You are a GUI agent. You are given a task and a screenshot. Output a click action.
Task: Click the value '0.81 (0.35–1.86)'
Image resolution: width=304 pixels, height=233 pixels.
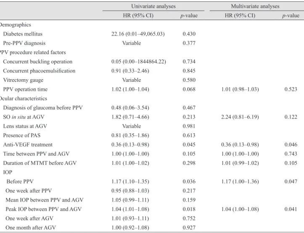(130, 135)
